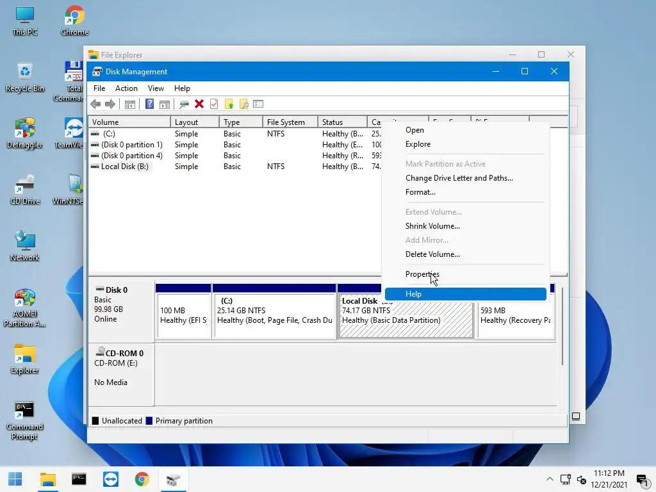Screen dimensions: 656x492
Task: Click the Windows Start button on taskbar
Action: 15,479
